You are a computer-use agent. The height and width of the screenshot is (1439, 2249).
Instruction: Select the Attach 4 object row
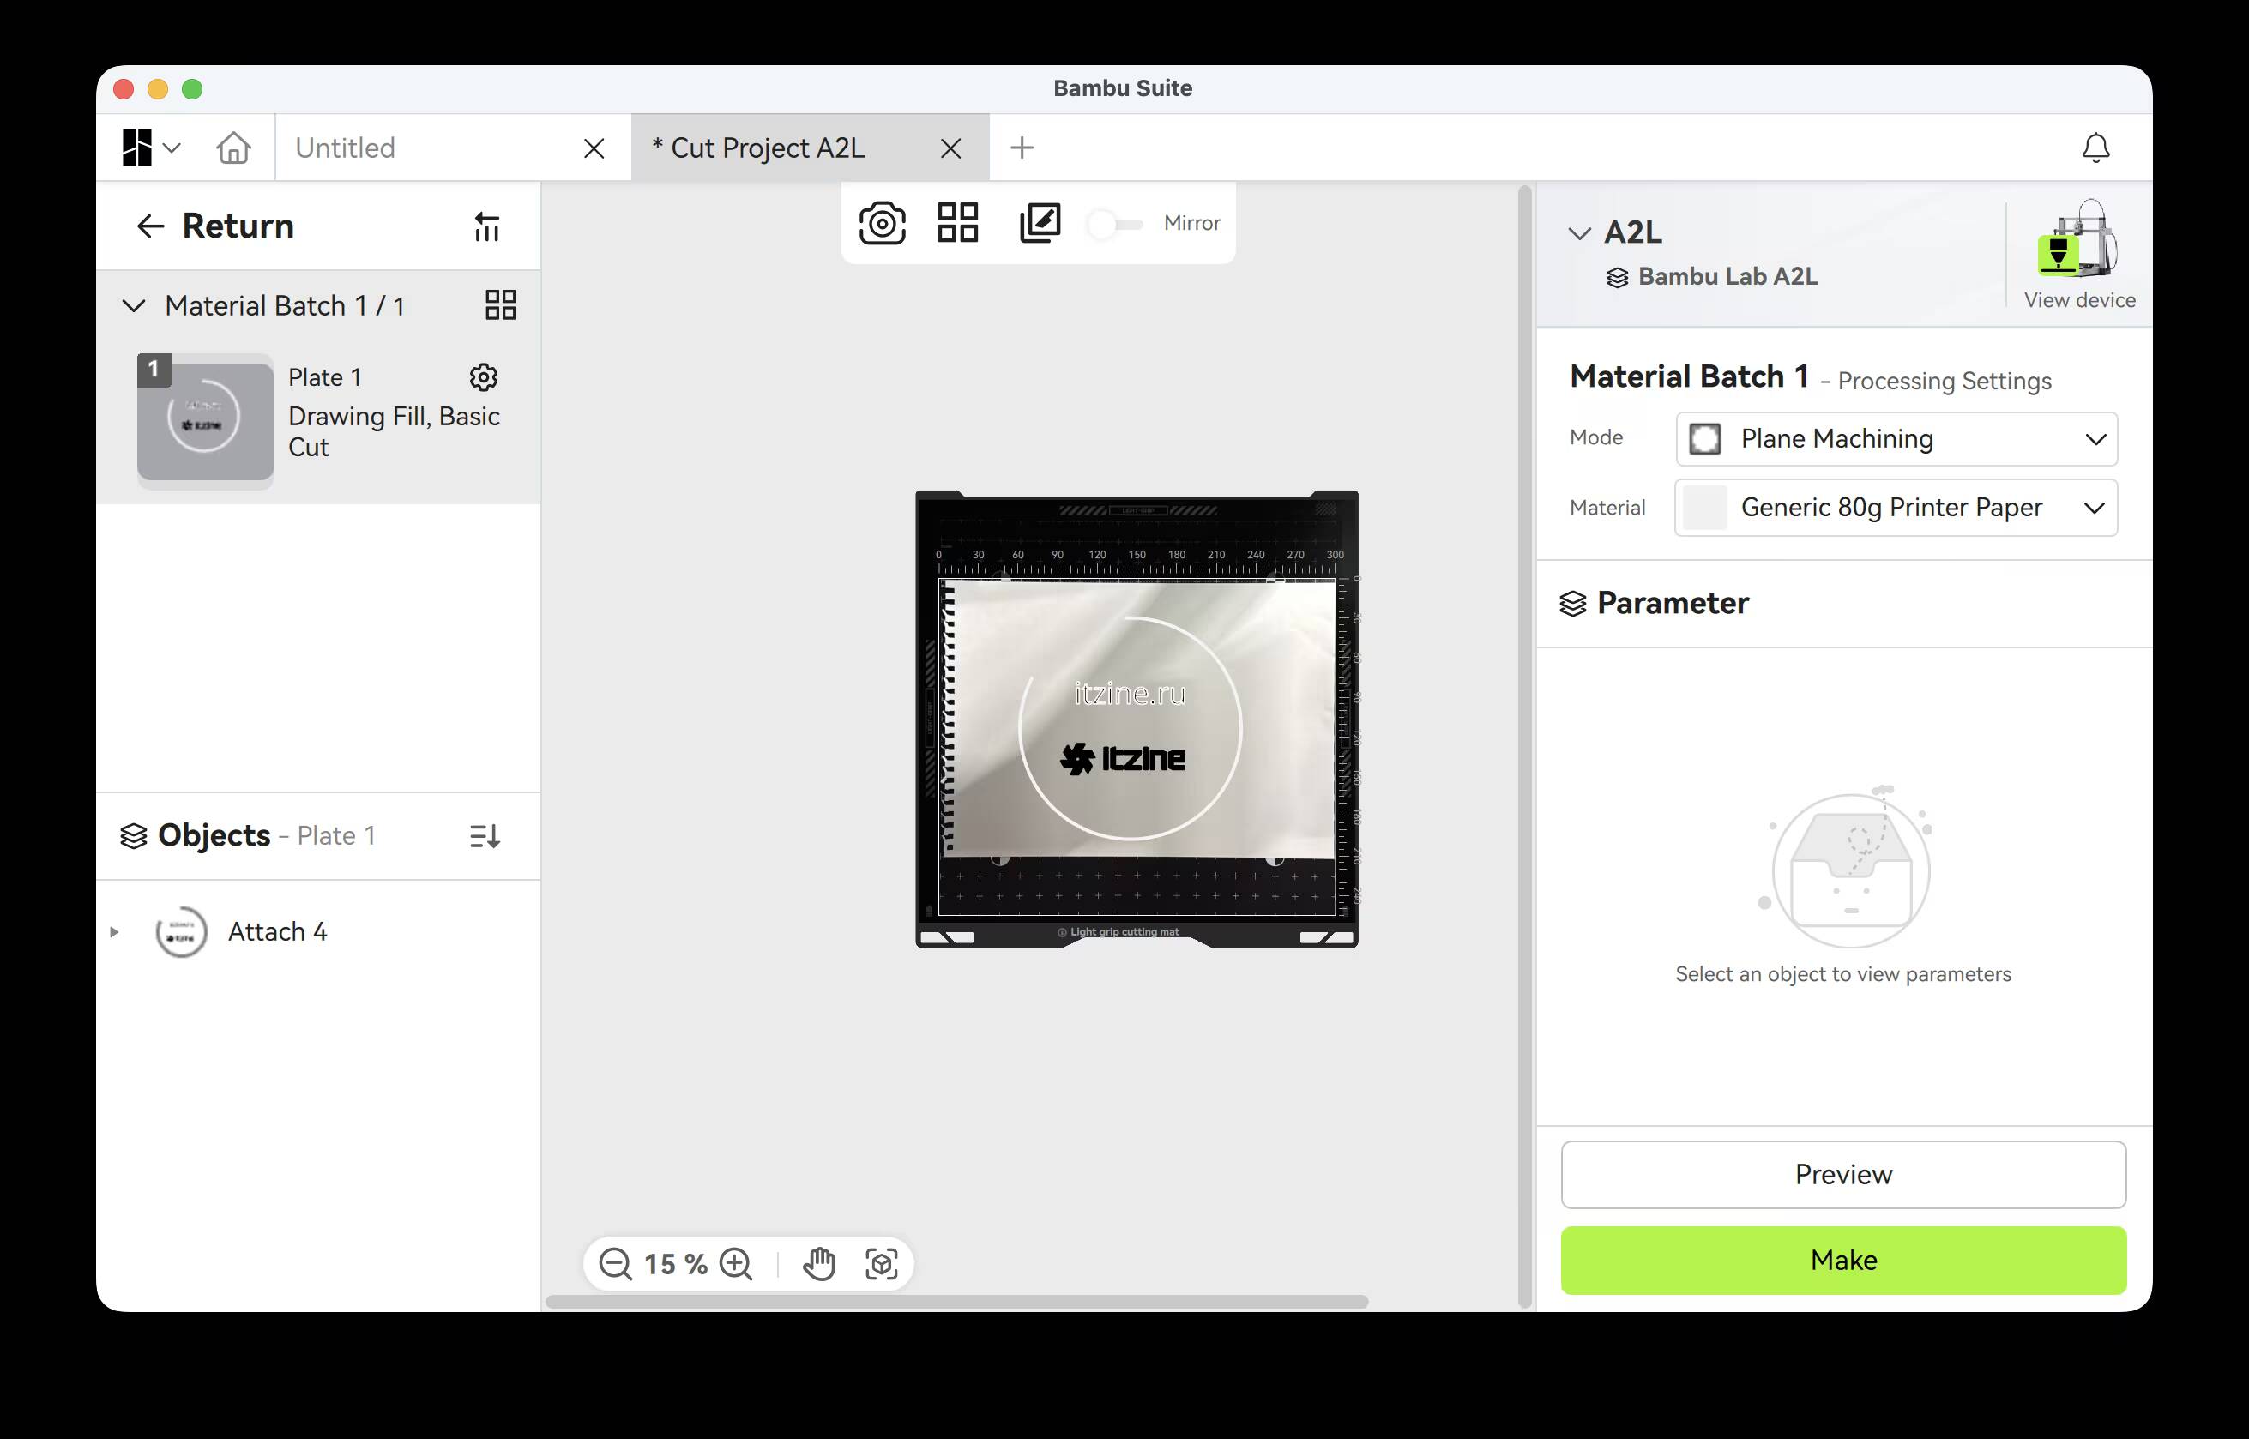(x=317, y=931)
